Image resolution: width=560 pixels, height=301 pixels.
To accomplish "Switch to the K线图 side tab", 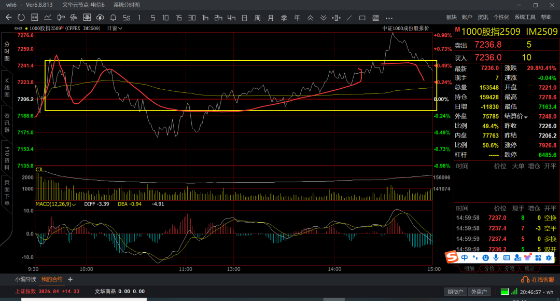I will pos(7,88).
